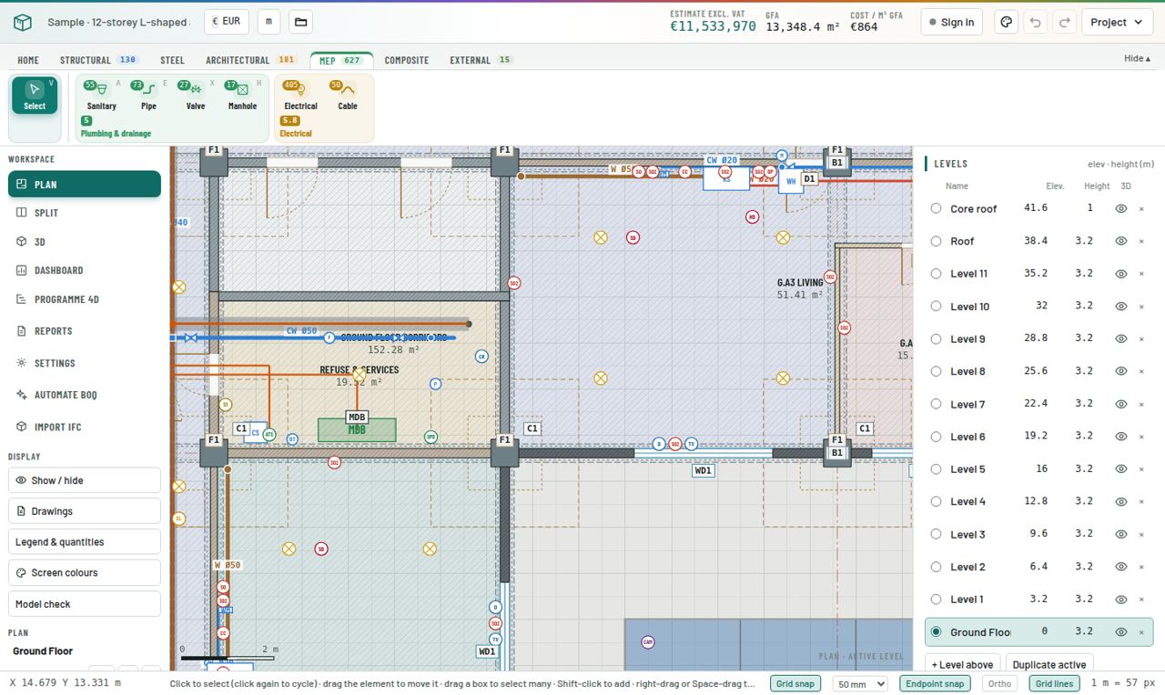Open Programme 4D workspace
Screen dimensions: 1165x695
point(85,299)
